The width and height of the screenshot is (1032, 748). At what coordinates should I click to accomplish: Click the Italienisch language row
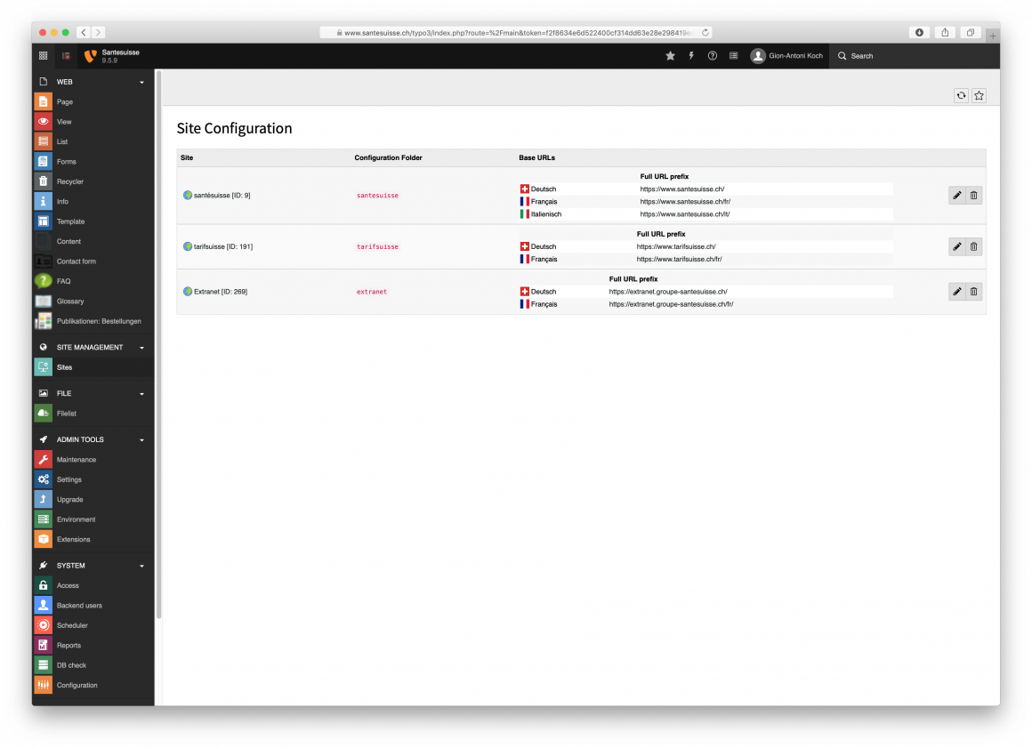(706, 213)
